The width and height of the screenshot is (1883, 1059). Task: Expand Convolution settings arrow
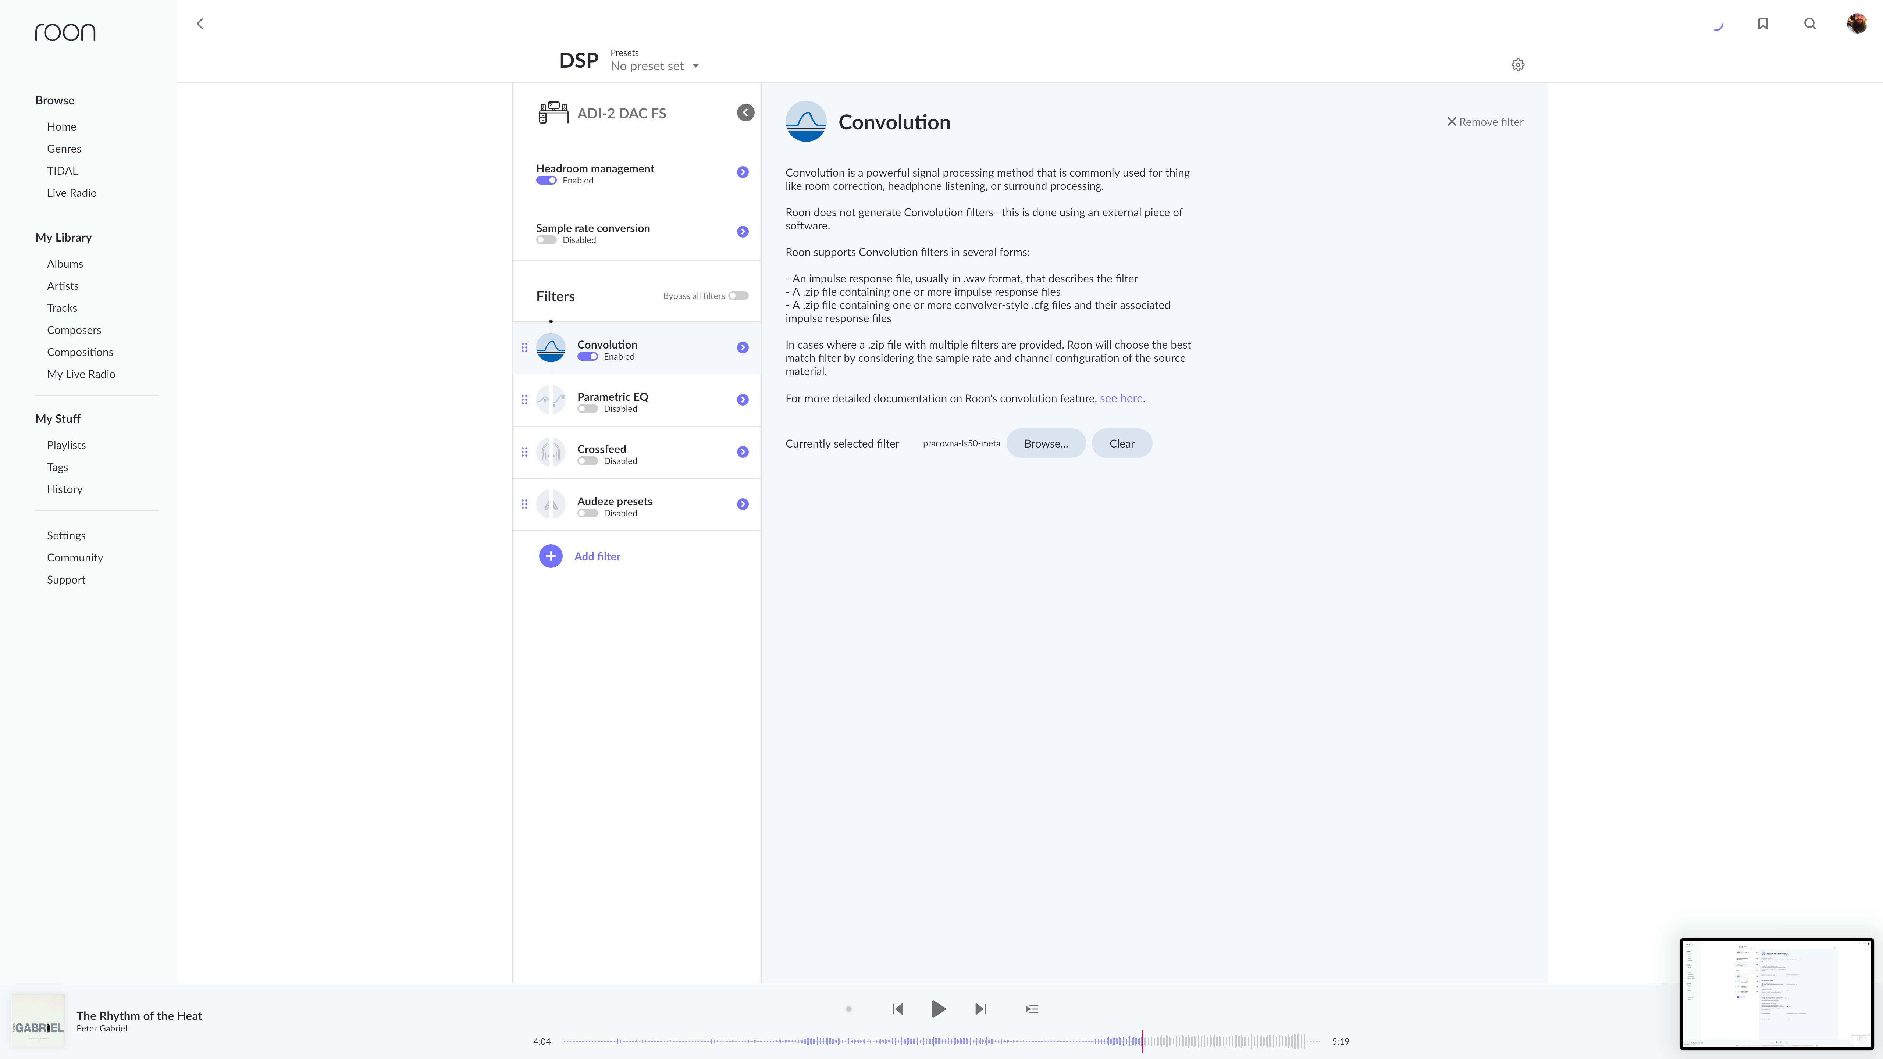pyautogui.click(x=743, y=347)
